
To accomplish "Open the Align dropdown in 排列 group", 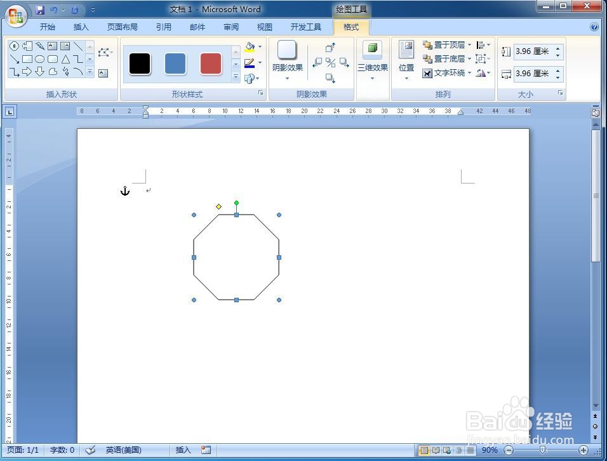I will (x=483, y=45).
